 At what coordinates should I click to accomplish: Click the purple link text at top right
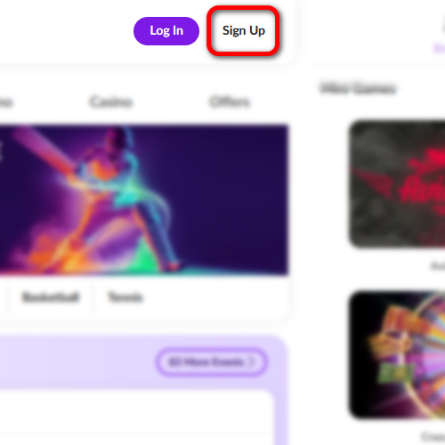click(x=440, y=48)
